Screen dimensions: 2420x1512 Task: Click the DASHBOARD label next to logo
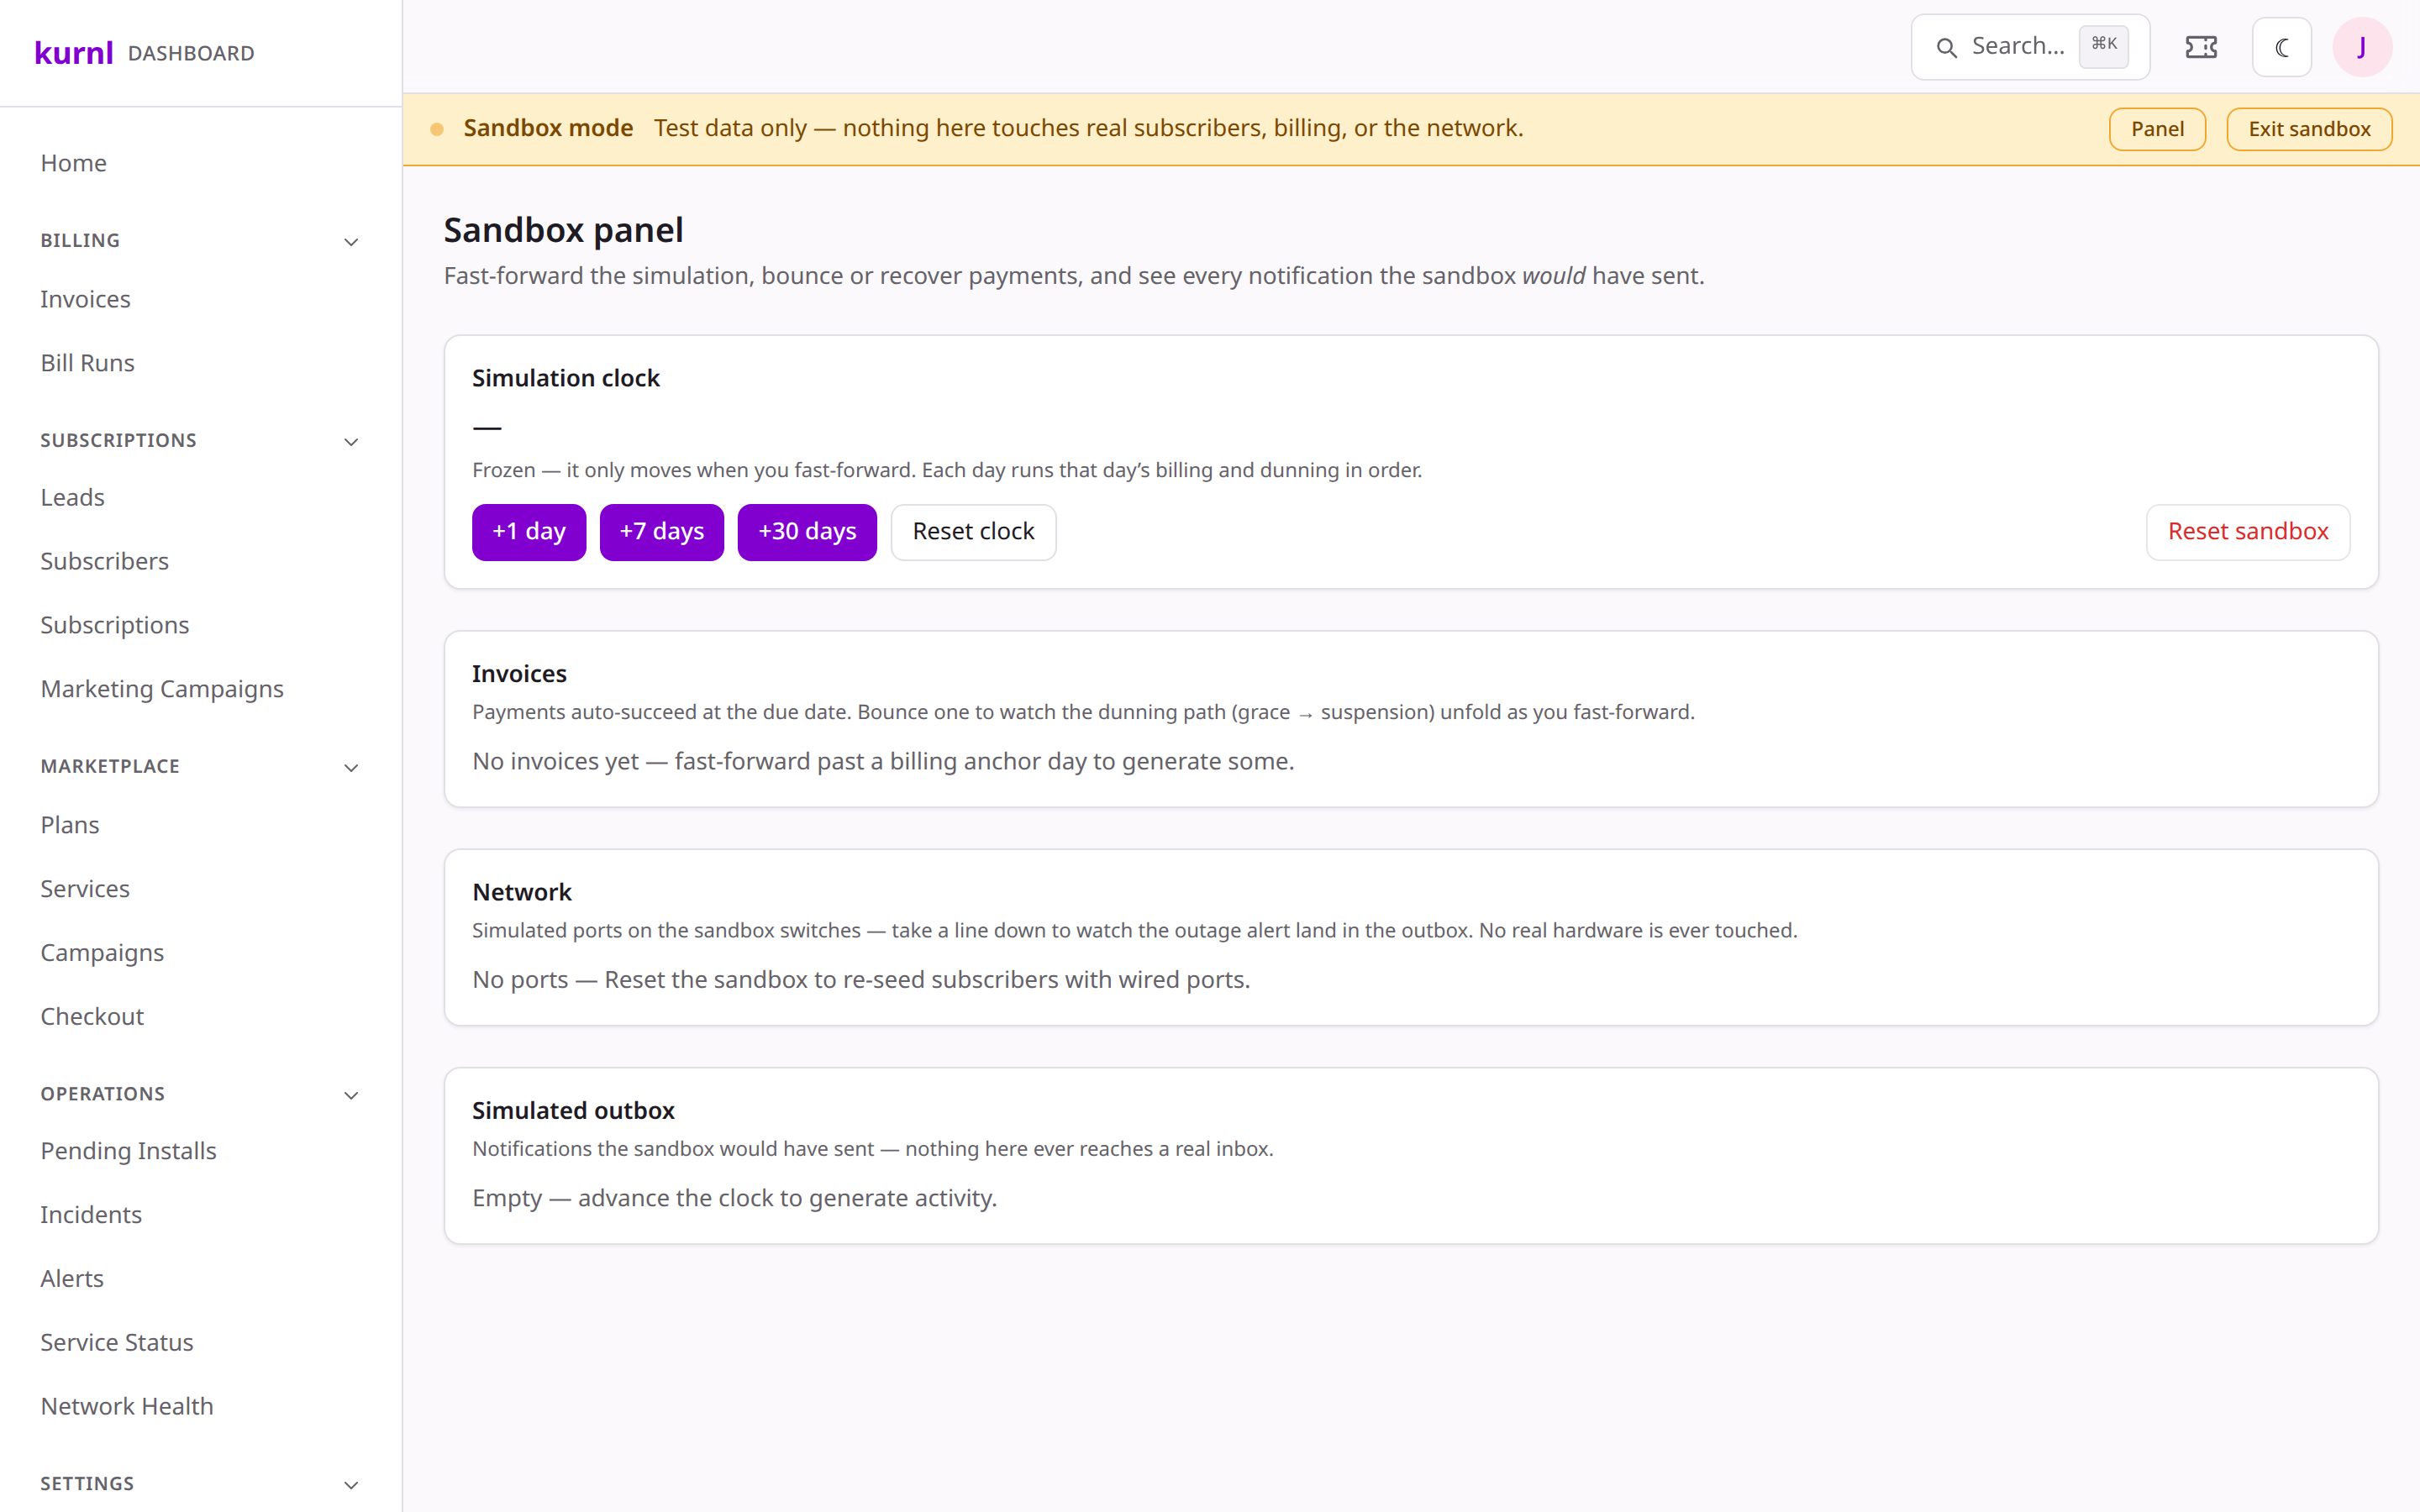click(x=191, y=53)
